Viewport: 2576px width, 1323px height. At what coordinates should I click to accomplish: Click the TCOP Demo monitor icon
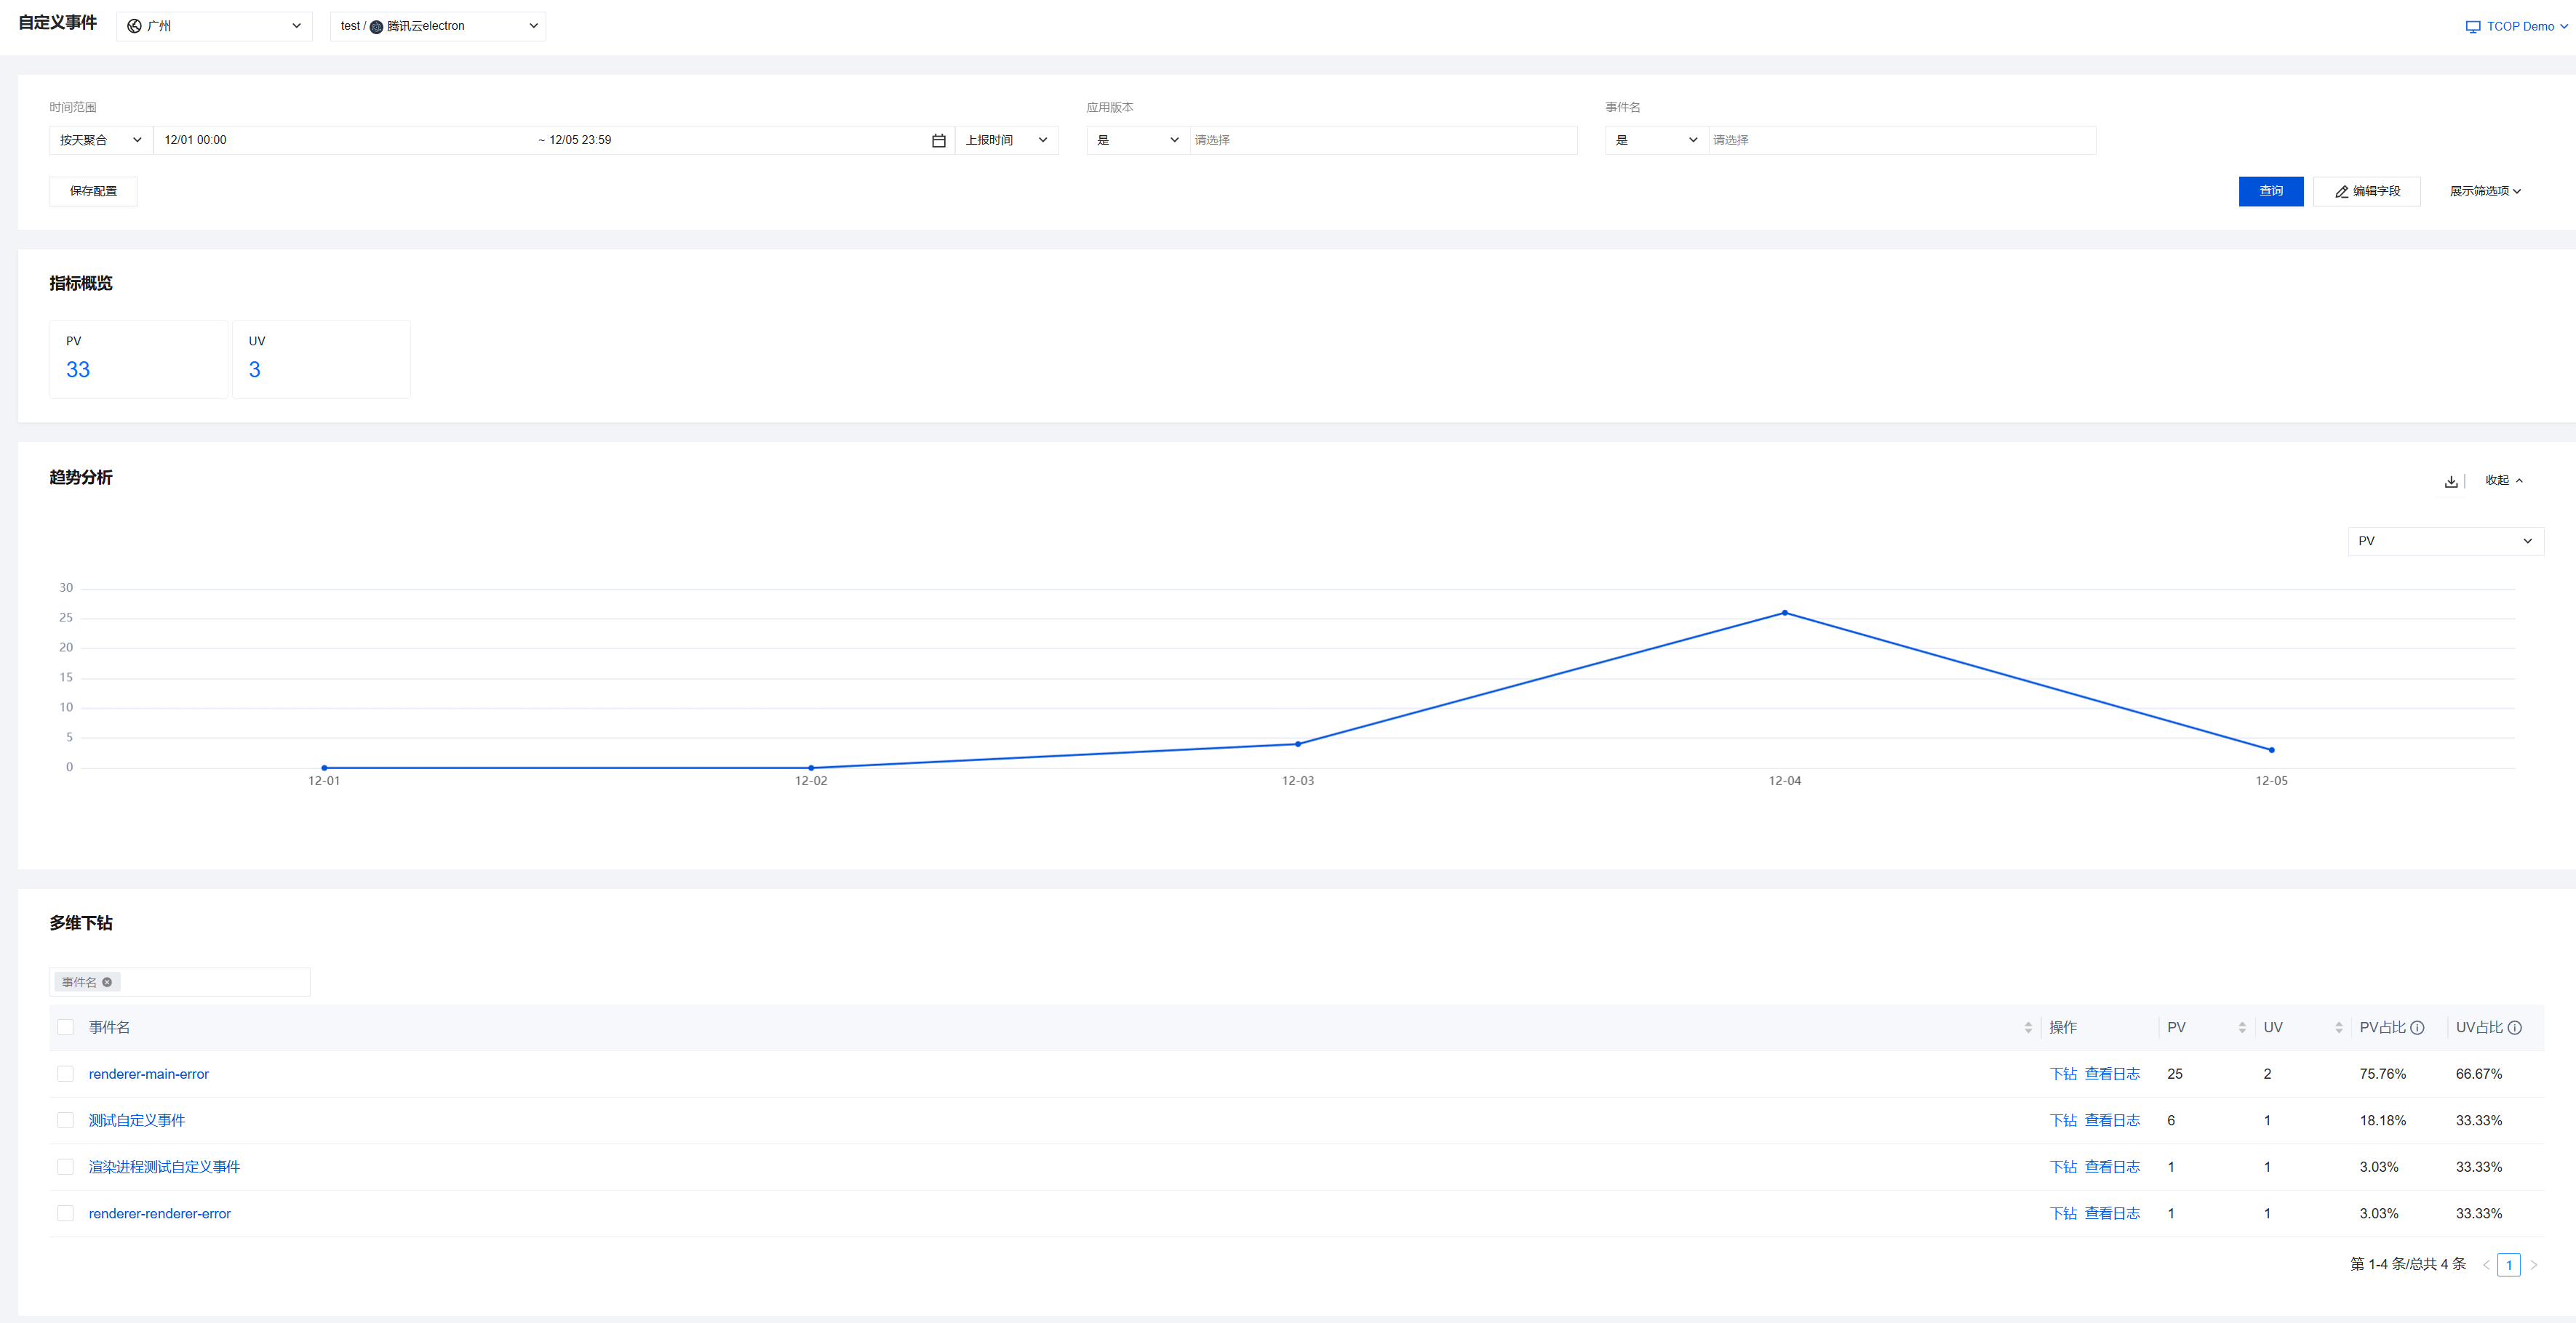pyautogui.click(x=2472, y=27)
